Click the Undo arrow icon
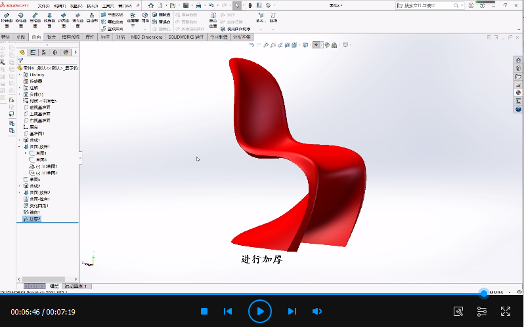 [x=211, y=5]
